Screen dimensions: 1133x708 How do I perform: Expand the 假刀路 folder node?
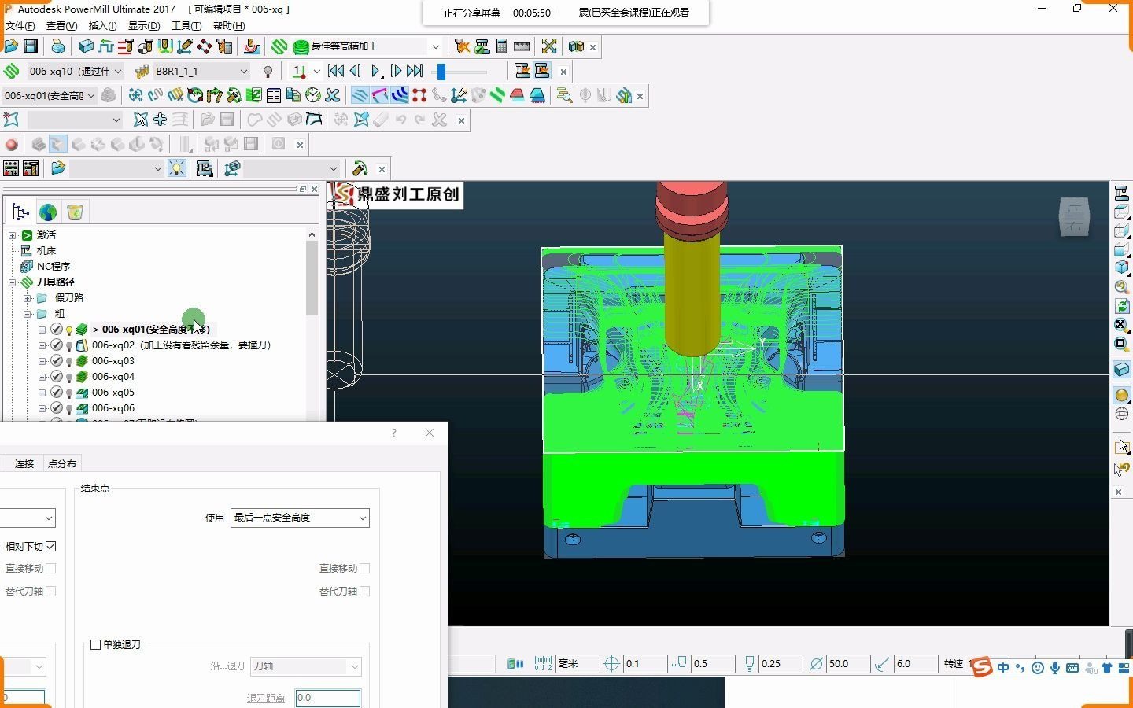pyautogui.click(x=27, y=298)
